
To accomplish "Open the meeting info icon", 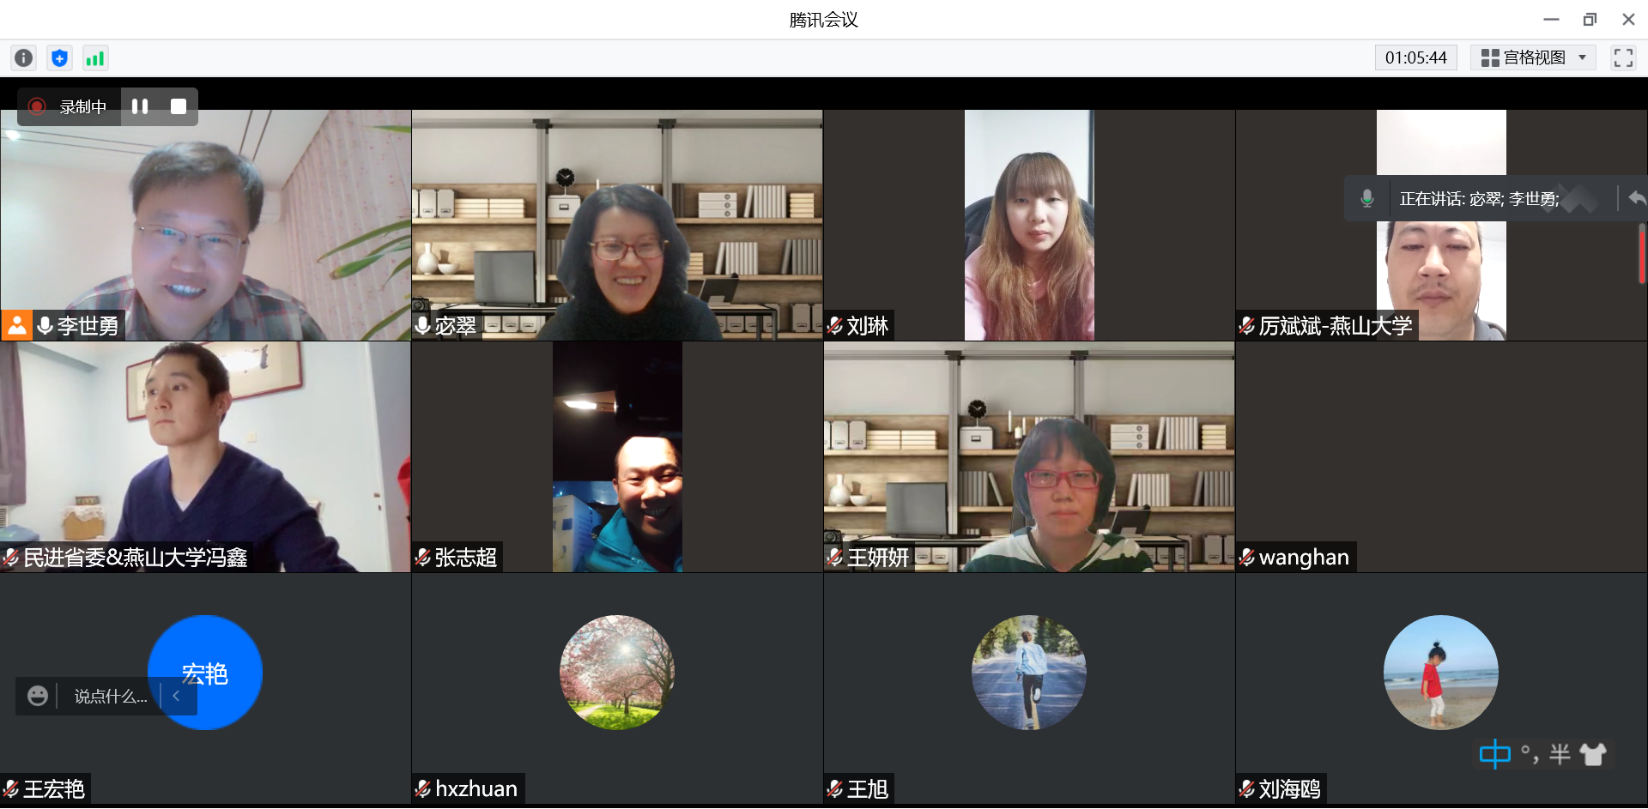I will coord(23,57).
